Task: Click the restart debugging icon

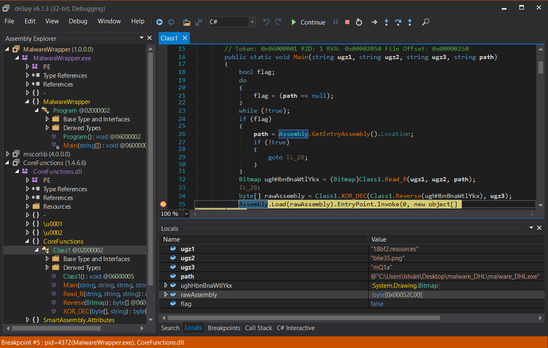Action: click(x=359, y=22)
